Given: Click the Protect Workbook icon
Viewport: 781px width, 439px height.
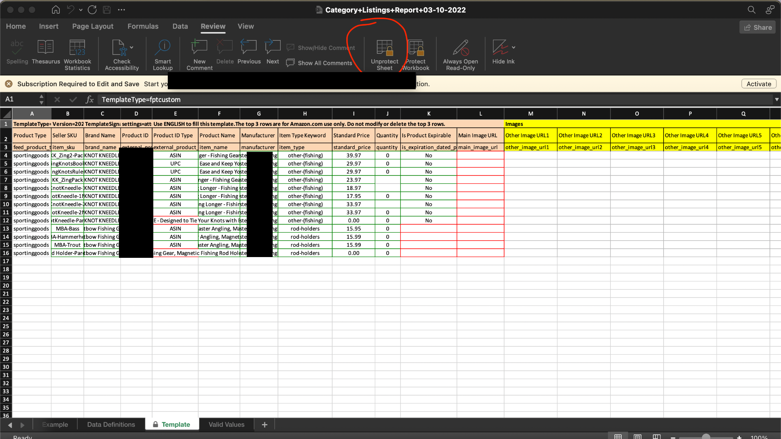Looking at the screenshot, I should point(416,48).
